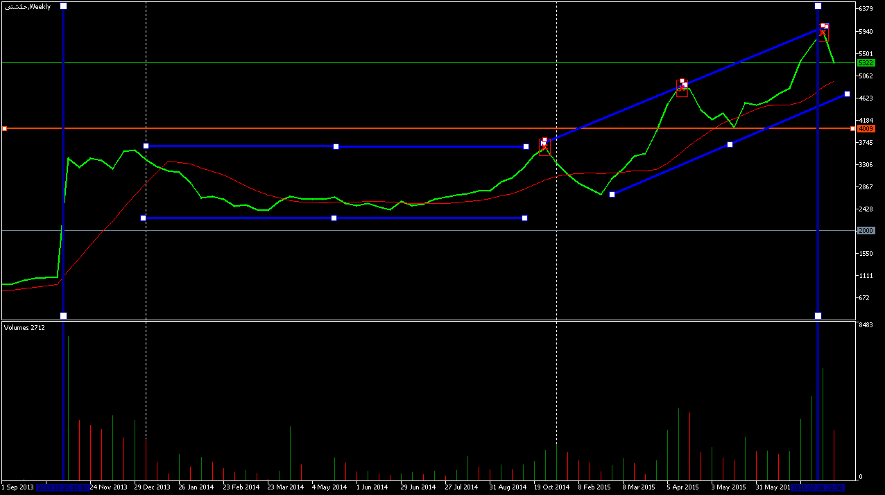Select the top handle of the left vertical line
This screenshot has width=885, height=495.
point(64,6)
